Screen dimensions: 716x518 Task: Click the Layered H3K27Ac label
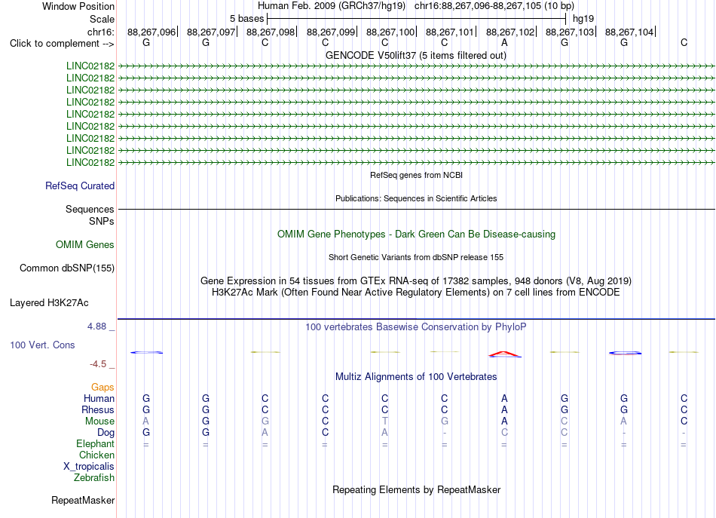[49, 303]
